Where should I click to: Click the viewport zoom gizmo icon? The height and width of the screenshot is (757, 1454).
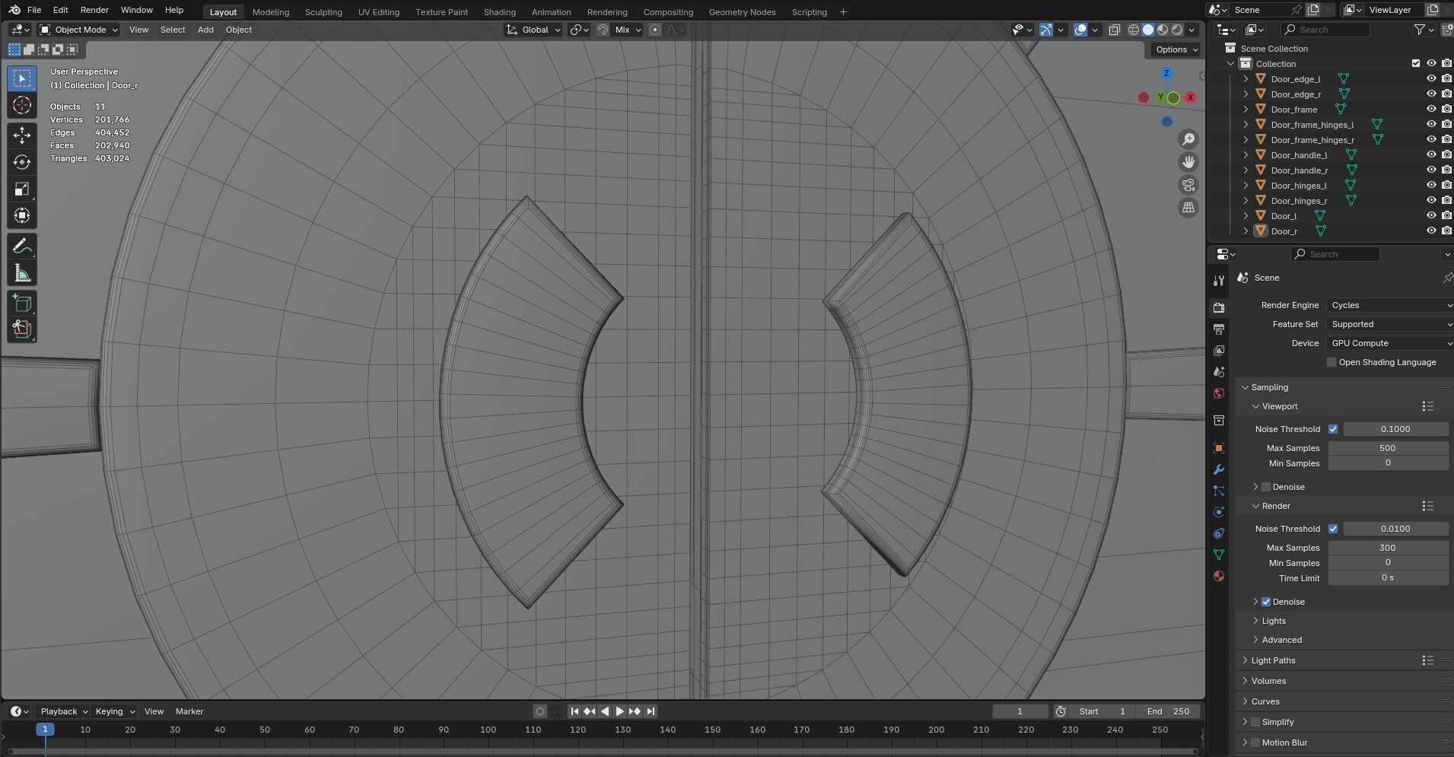[x=1188, y=139]
